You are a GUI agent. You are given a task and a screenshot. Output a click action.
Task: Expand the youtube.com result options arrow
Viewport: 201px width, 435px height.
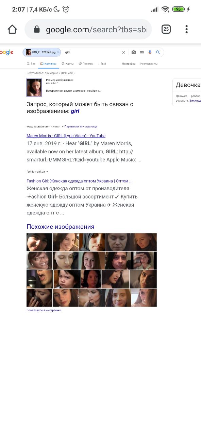63,126
